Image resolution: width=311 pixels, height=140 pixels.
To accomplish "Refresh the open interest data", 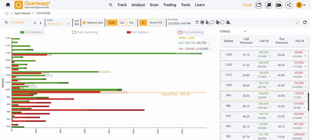I will click(305, 22).
